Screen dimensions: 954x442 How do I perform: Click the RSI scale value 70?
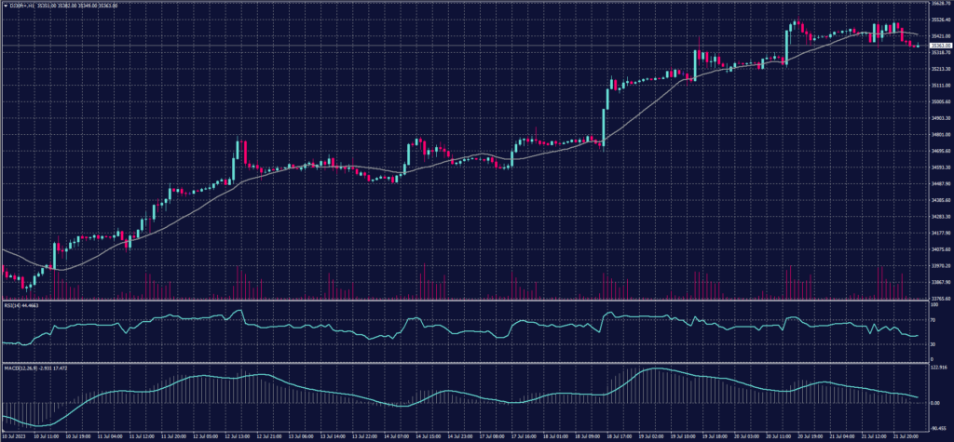(x=933, y=320)
